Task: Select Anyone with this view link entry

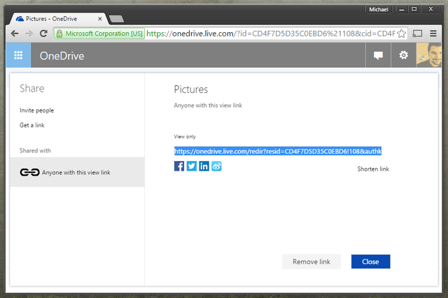Action: pos(77,172)
